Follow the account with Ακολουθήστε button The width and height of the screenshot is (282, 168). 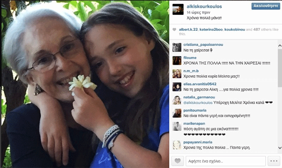(265, 6)
